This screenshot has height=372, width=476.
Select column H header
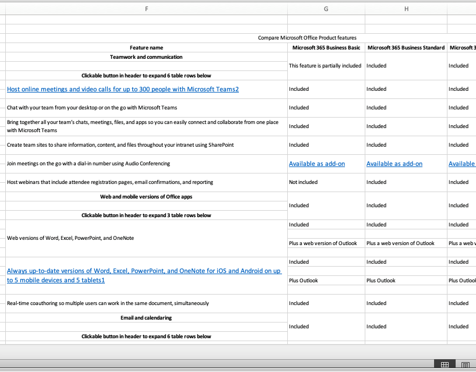coord(406,9)
